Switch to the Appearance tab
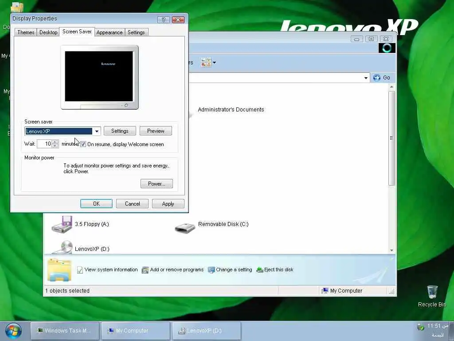 pyautogui.click(x=110, y=32)
